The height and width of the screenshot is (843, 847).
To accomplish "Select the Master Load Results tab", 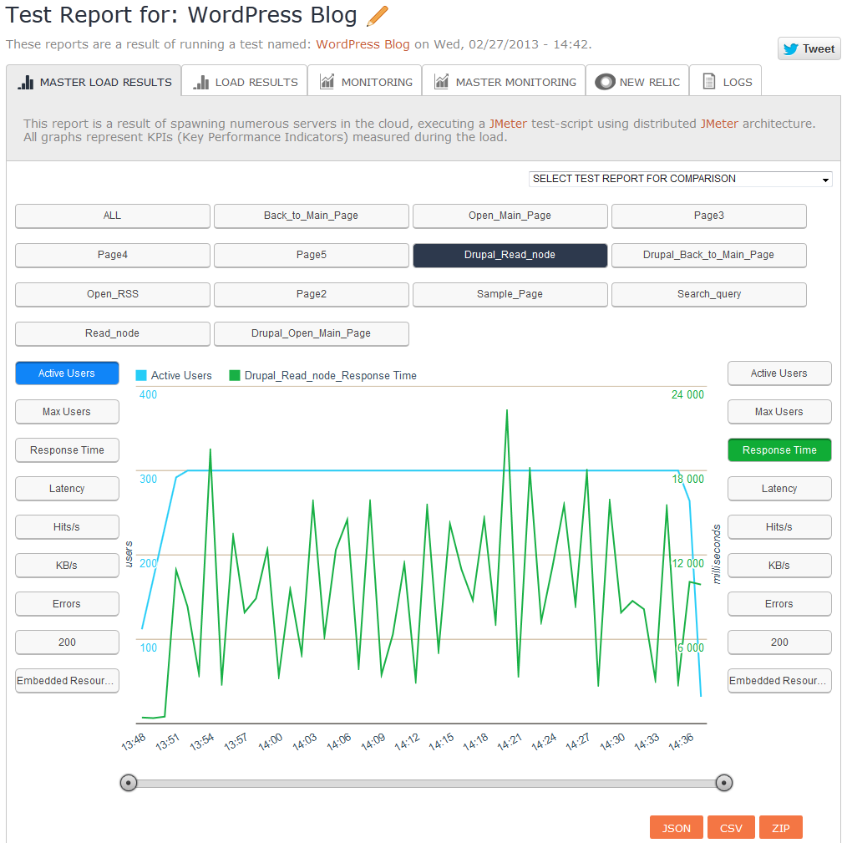I will pyautogui.click(x=94, y=81).
